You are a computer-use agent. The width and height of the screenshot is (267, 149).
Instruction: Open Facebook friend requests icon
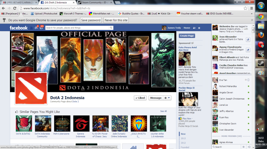[32, 28]
